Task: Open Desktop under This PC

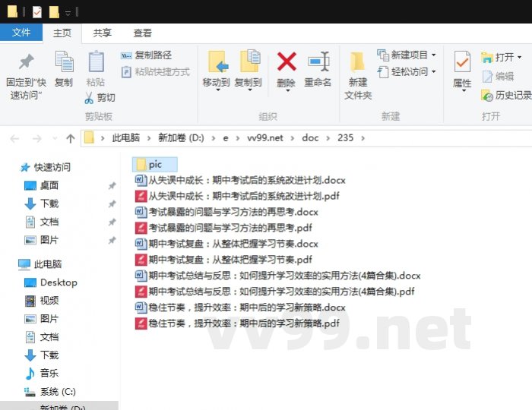Action: coord(51,282)
